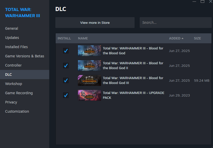This screenshot has height=148, width=213.
Task: Open Blood for the Blood God thumbnail
Action: pyautogui.click(x=89, y=51)
